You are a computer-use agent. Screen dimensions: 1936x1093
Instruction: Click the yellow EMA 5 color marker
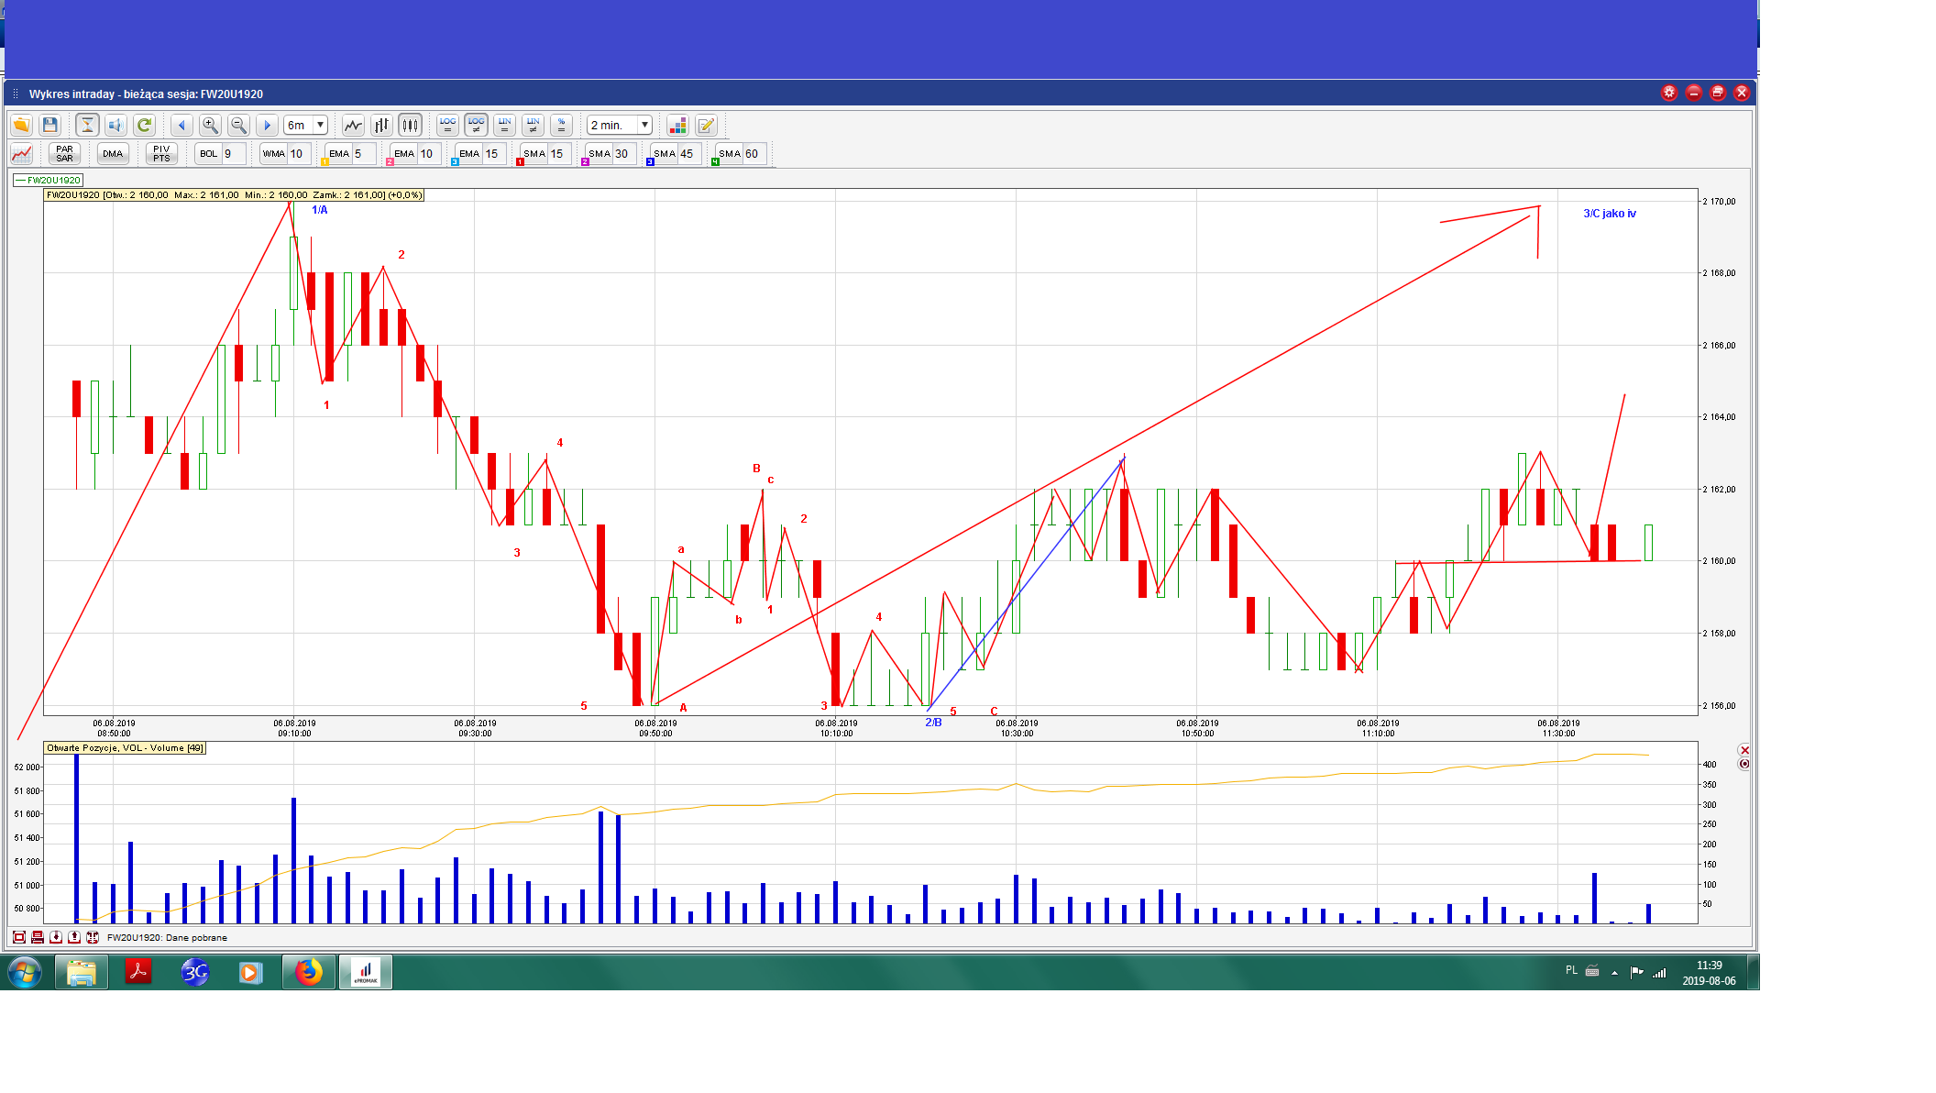(x=324, y=162)
